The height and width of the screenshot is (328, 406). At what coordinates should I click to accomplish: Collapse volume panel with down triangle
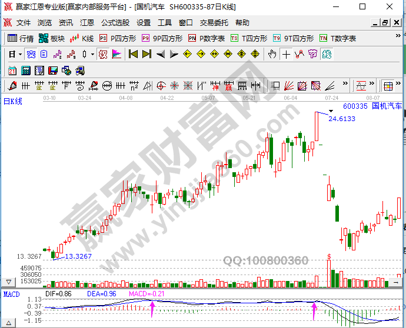pos(8,282)
